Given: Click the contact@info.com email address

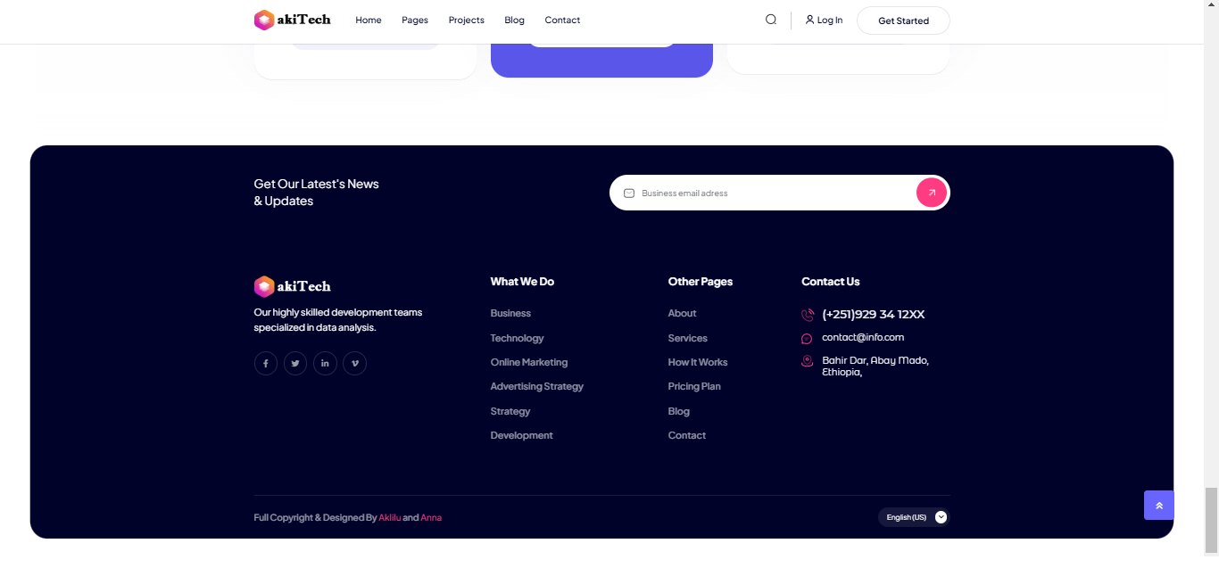Looking at the screenshot, I should click(x=863, y=337).
